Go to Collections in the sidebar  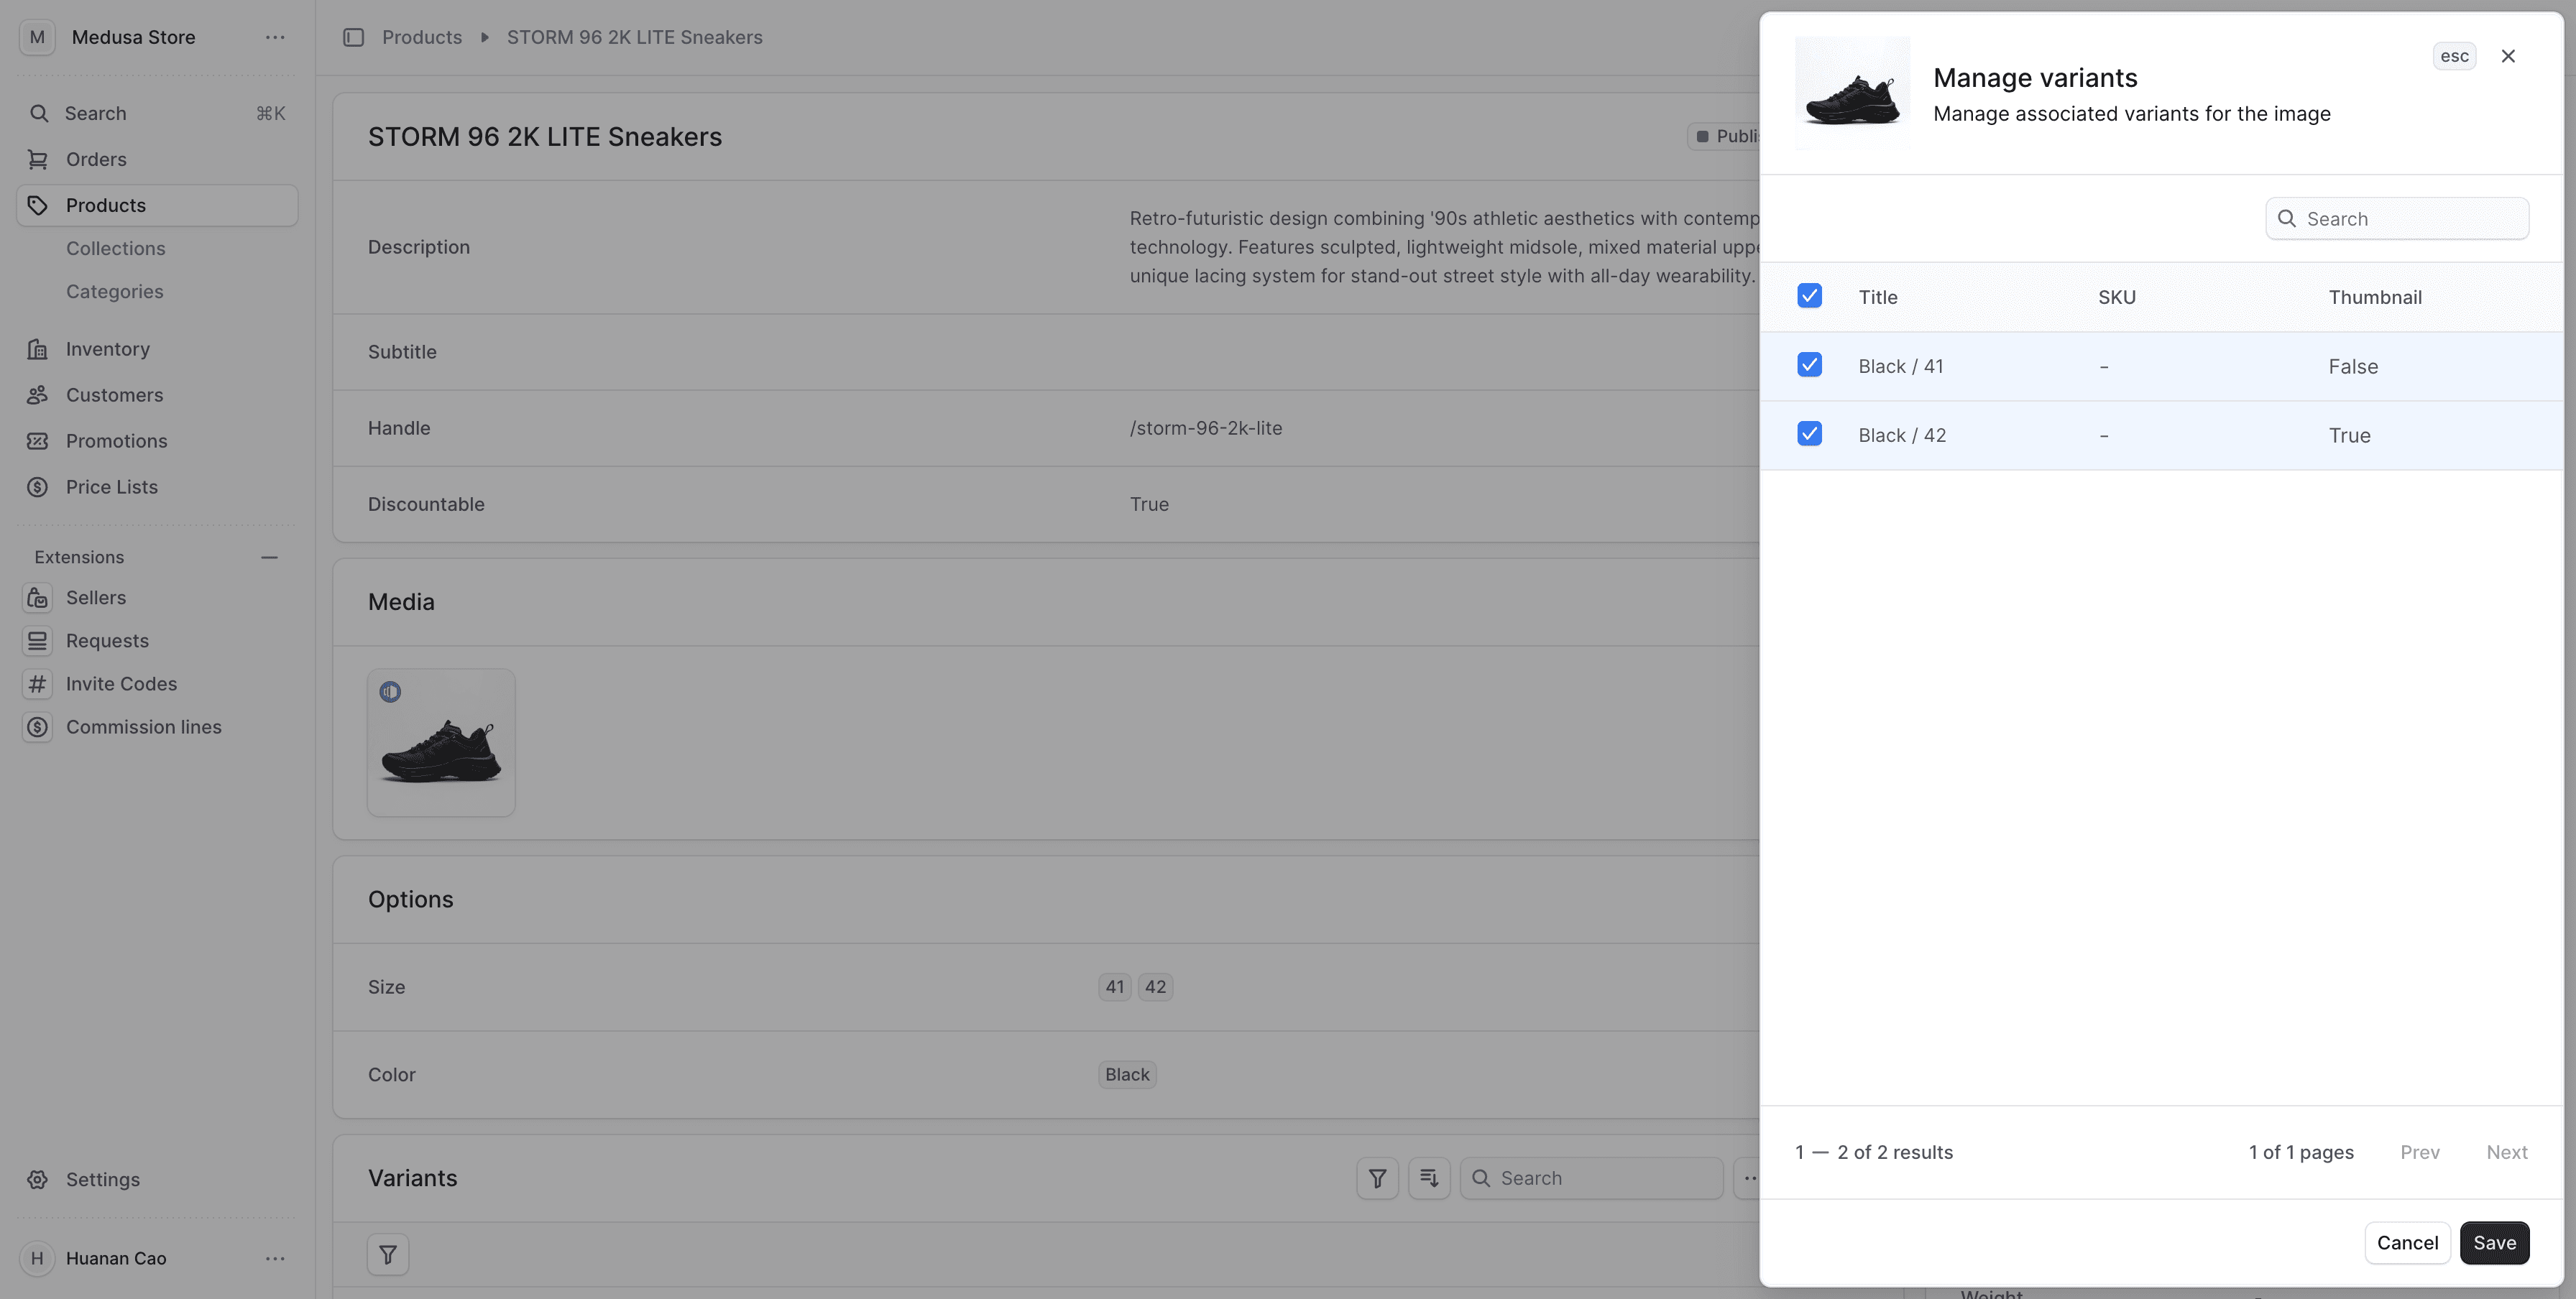pyautogui.click(x=116, y=249)
